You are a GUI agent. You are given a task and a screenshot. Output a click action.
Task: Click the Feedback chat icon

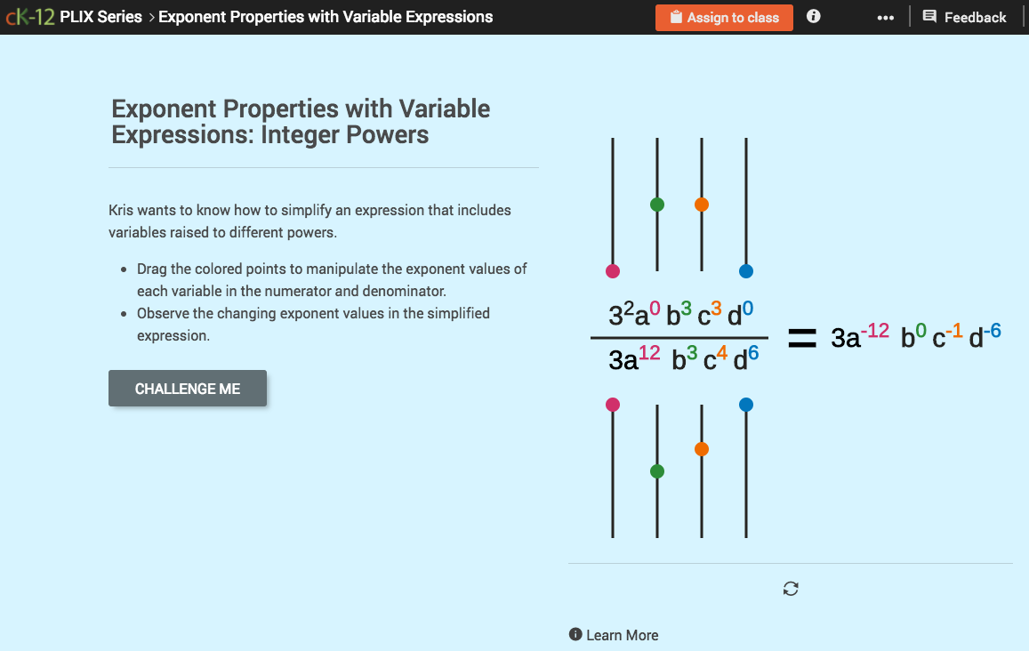929,16
